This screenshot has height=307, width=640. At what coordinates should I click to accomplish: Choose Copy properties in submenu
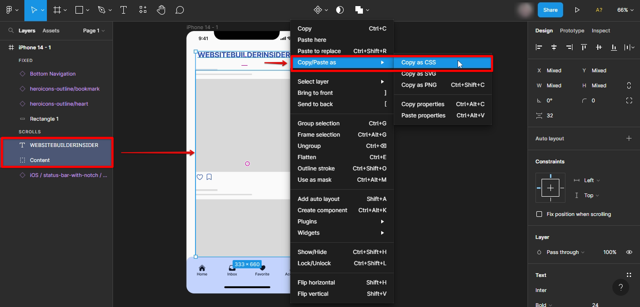tap(443, 104)
